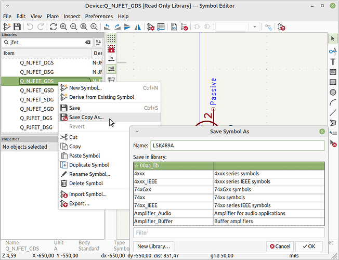Click the Name field containing LSK489A

click(237, 146)
